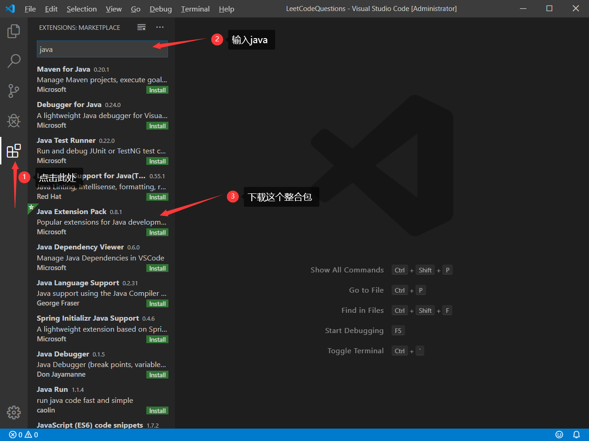Click inside the extension search box
The width and height of the screenshot is (589, 441).
tap(102, 49)
